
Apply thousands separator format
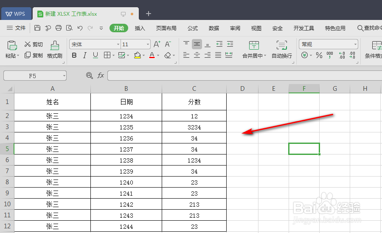(330, 55)
